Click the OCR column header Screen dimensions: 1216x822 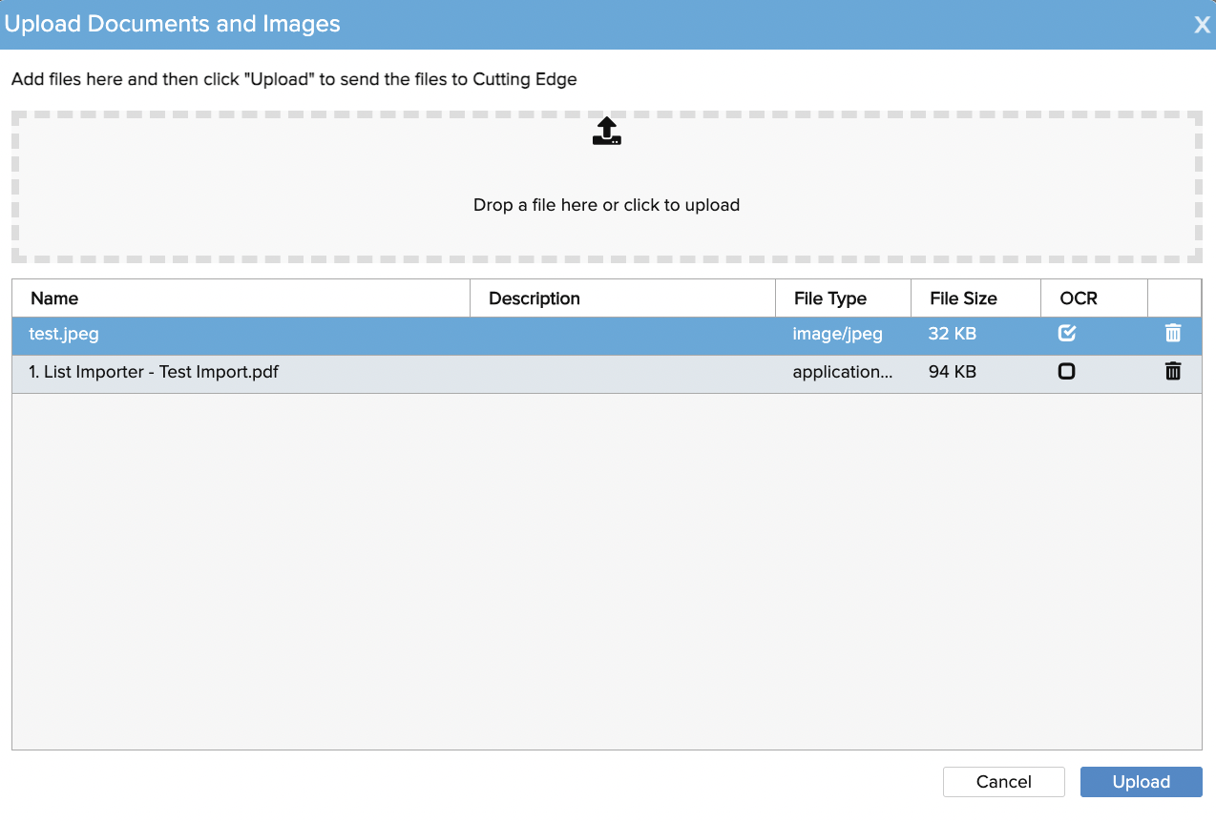point(1079,298)
